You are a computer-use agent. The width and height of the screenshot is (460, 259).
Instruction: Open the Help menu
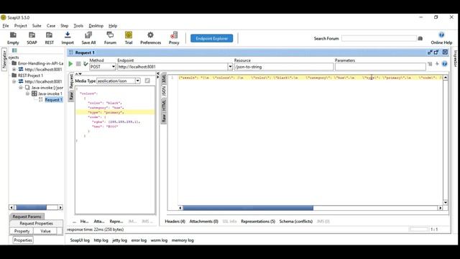[113, 26]
